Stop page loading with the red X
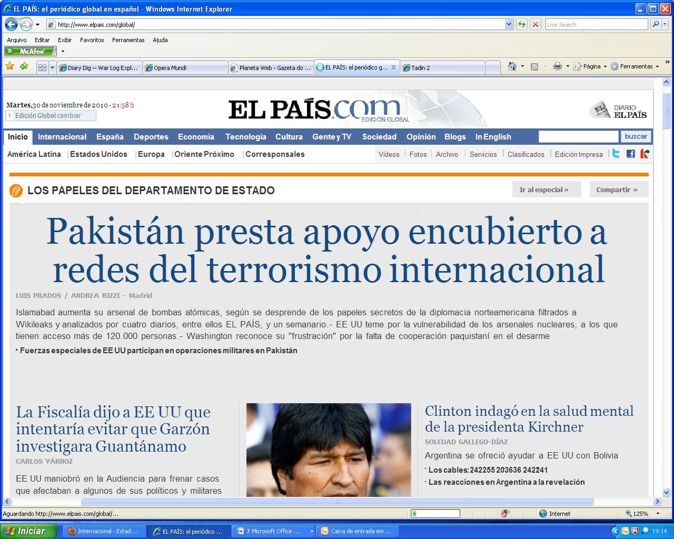The height and width of the screenshot is (539, 674). (x=536, y=24)
